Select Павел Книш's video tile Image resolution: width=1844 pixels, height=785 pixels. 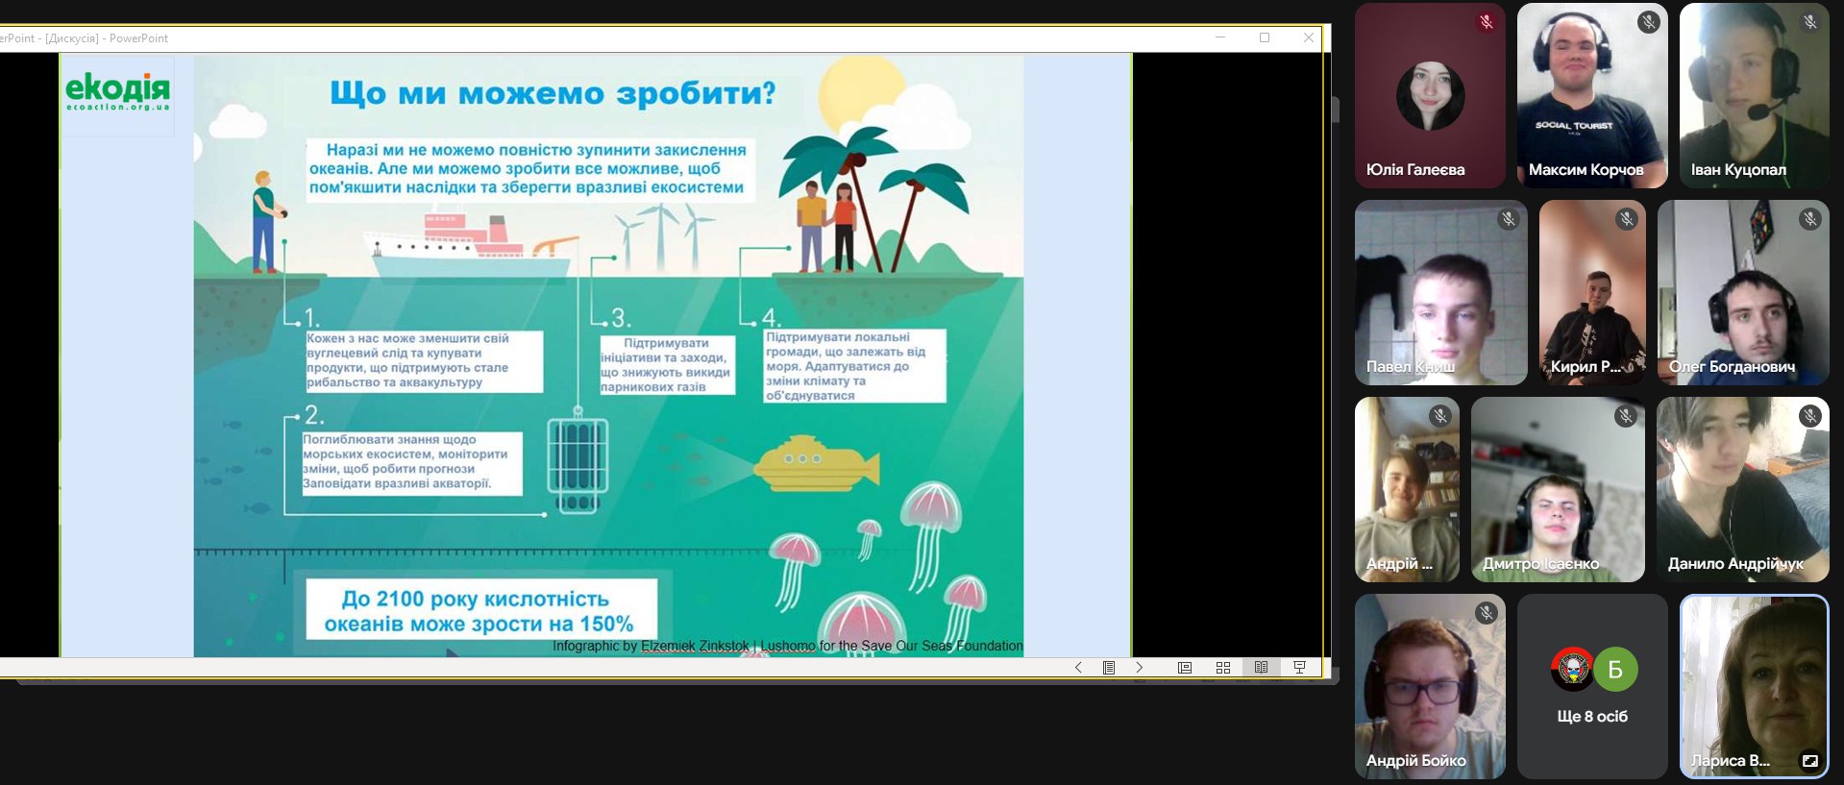[1439, 293]
